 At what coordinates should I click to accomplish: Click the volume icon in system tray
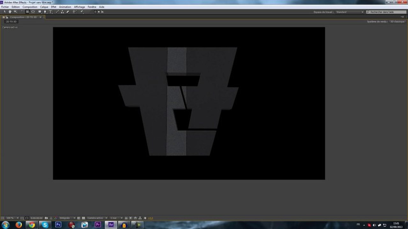[x=374, y=225]
